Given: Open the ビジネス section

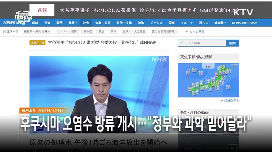Looking at the screenshot, I should pyautogui.click(x=156, y=23).
